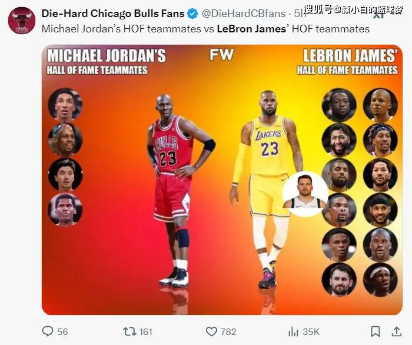This screenshot has width=412, height=345.
Task: Open the Michael Jordan versus LeBron comparison image
Action: [x=222, y=180]
